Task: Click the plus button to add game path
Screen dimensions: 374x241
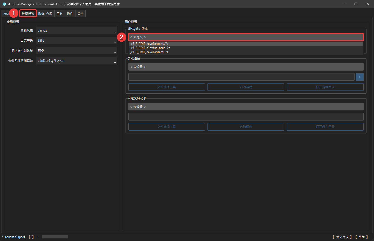Action: 360,77
